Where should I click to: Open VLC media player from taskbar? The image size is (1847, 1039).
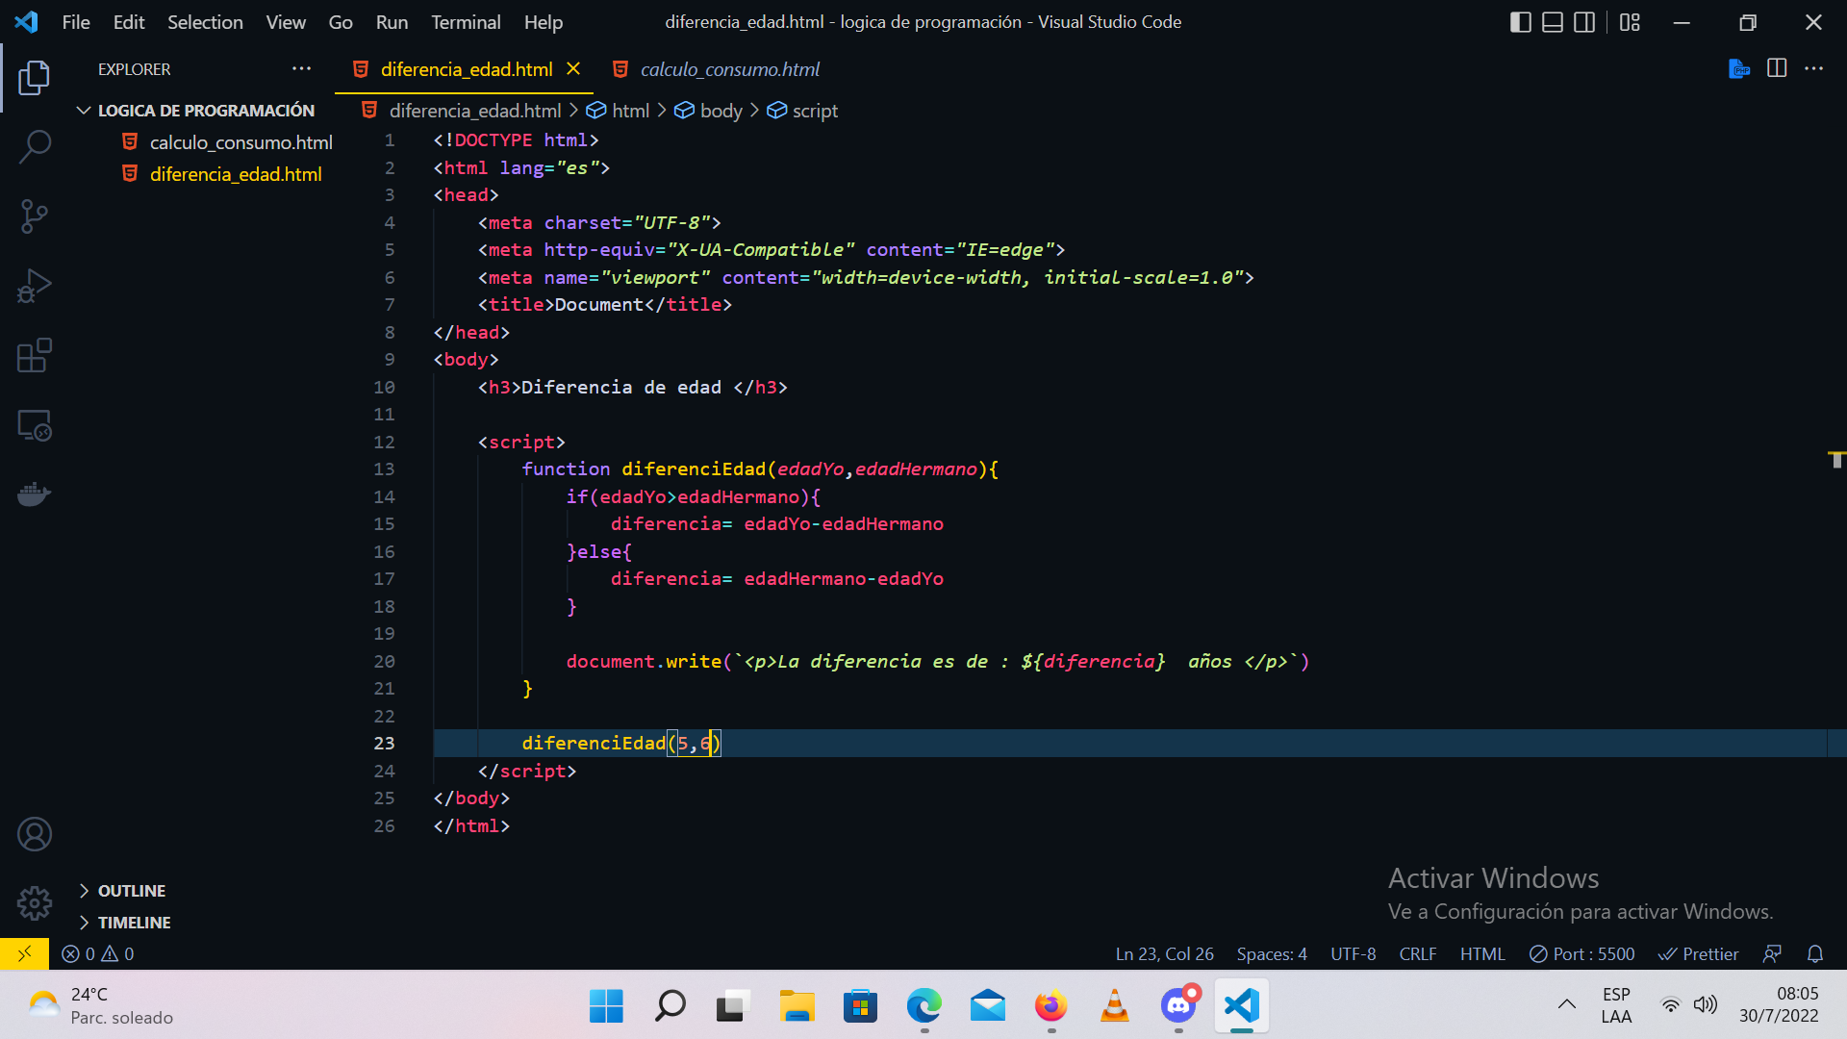[1115, 1006]
